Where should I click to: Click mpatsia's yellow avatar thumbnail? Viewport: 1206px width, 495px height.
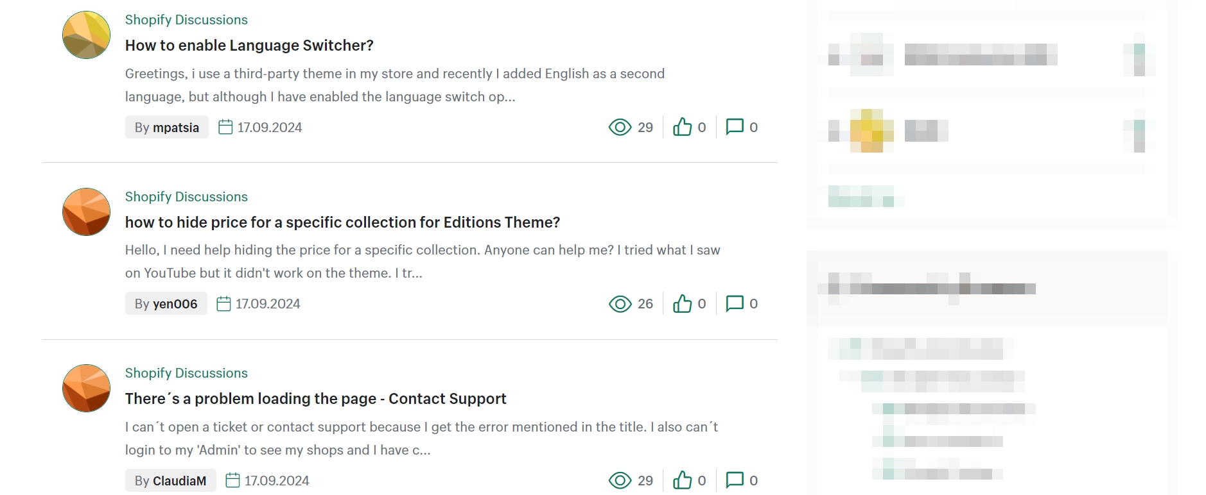(86, 35)
